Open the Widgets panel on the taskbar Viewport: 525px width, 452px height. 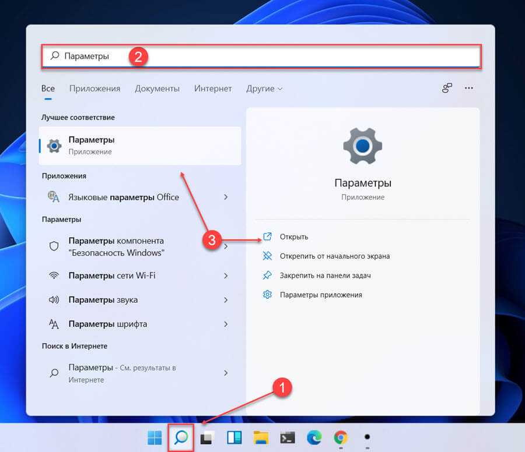(x=234, y=437)
